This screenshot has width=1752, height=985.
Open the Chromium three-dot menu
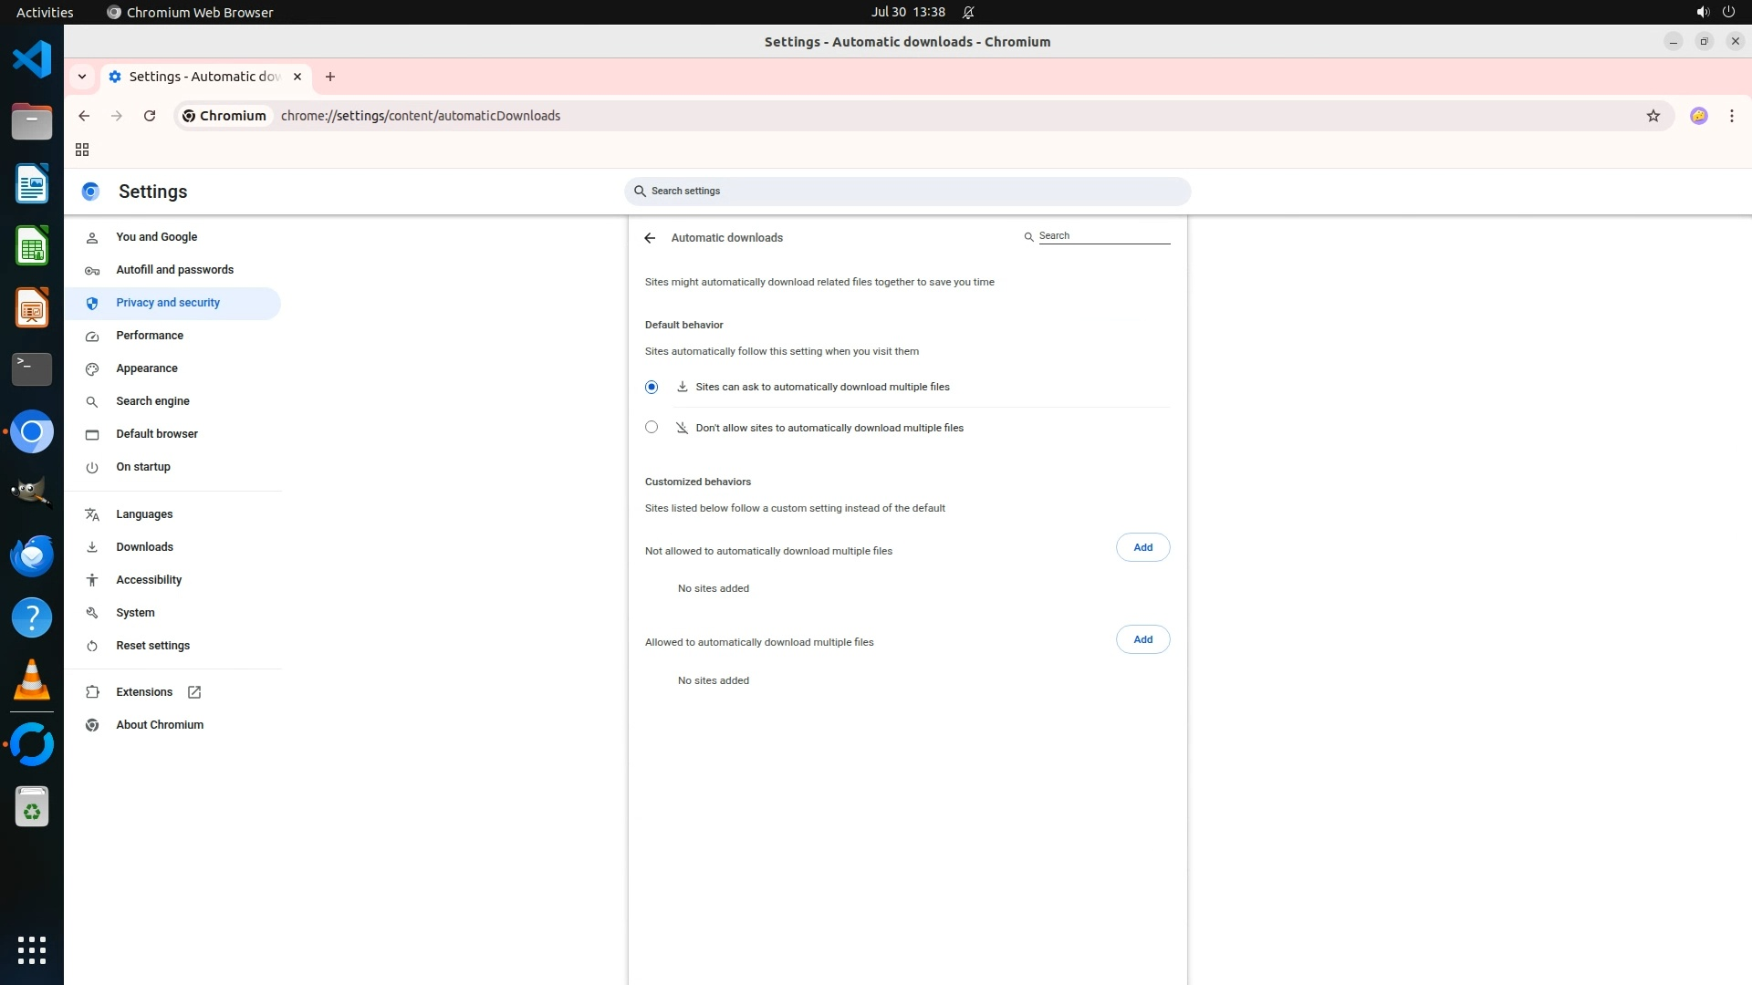click(x=1731, y=116)
